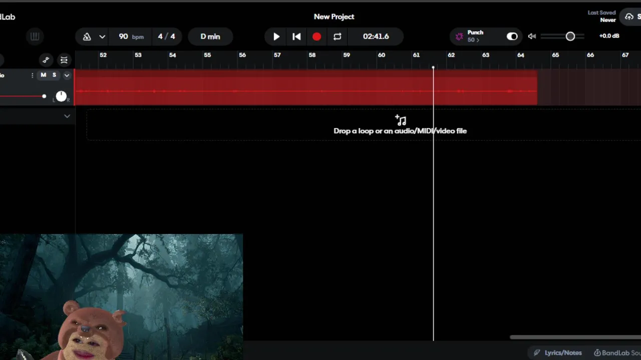Edit the 90 bpm tempo field
The height and width of the screenshot is (360, 641).
tap(131, 36)
